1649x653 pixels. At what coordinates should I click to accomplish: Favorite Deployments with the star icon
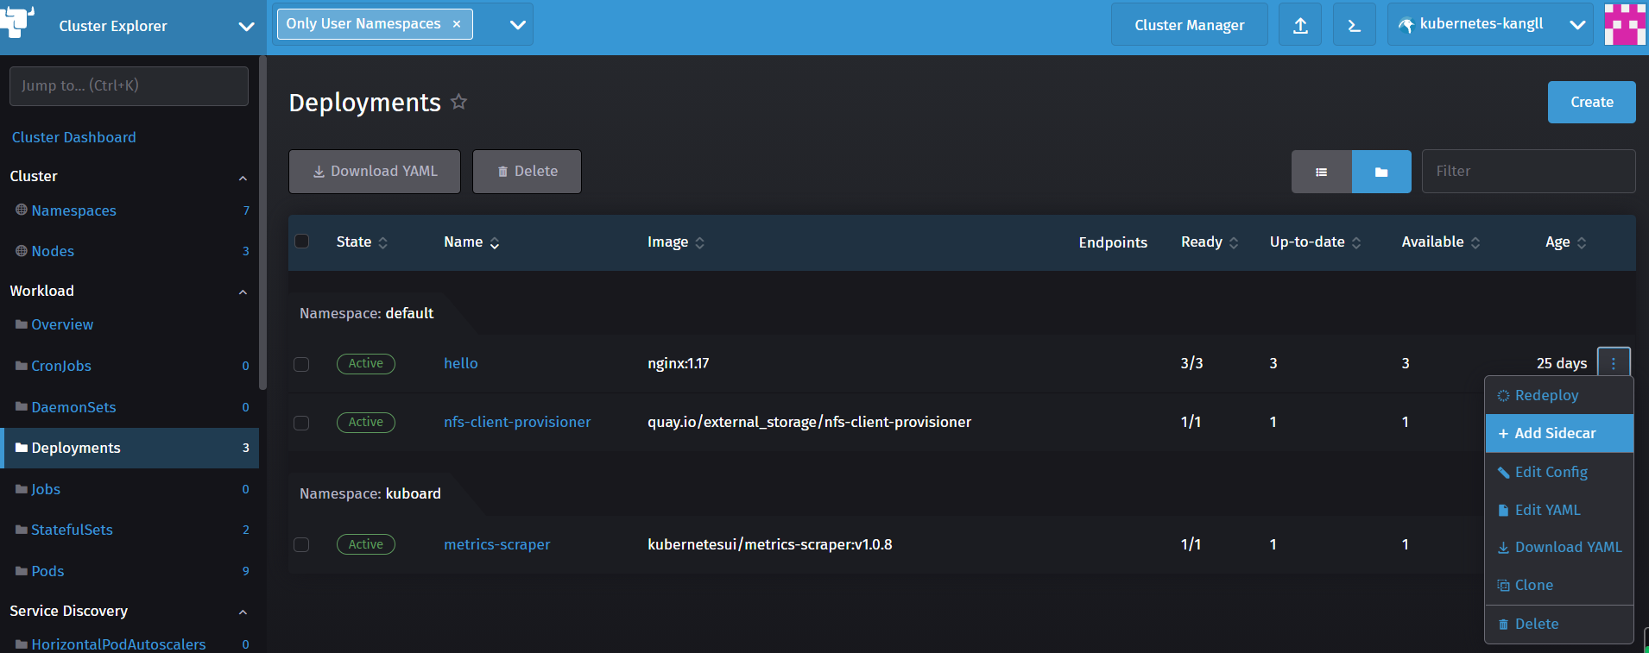point(458,102)
